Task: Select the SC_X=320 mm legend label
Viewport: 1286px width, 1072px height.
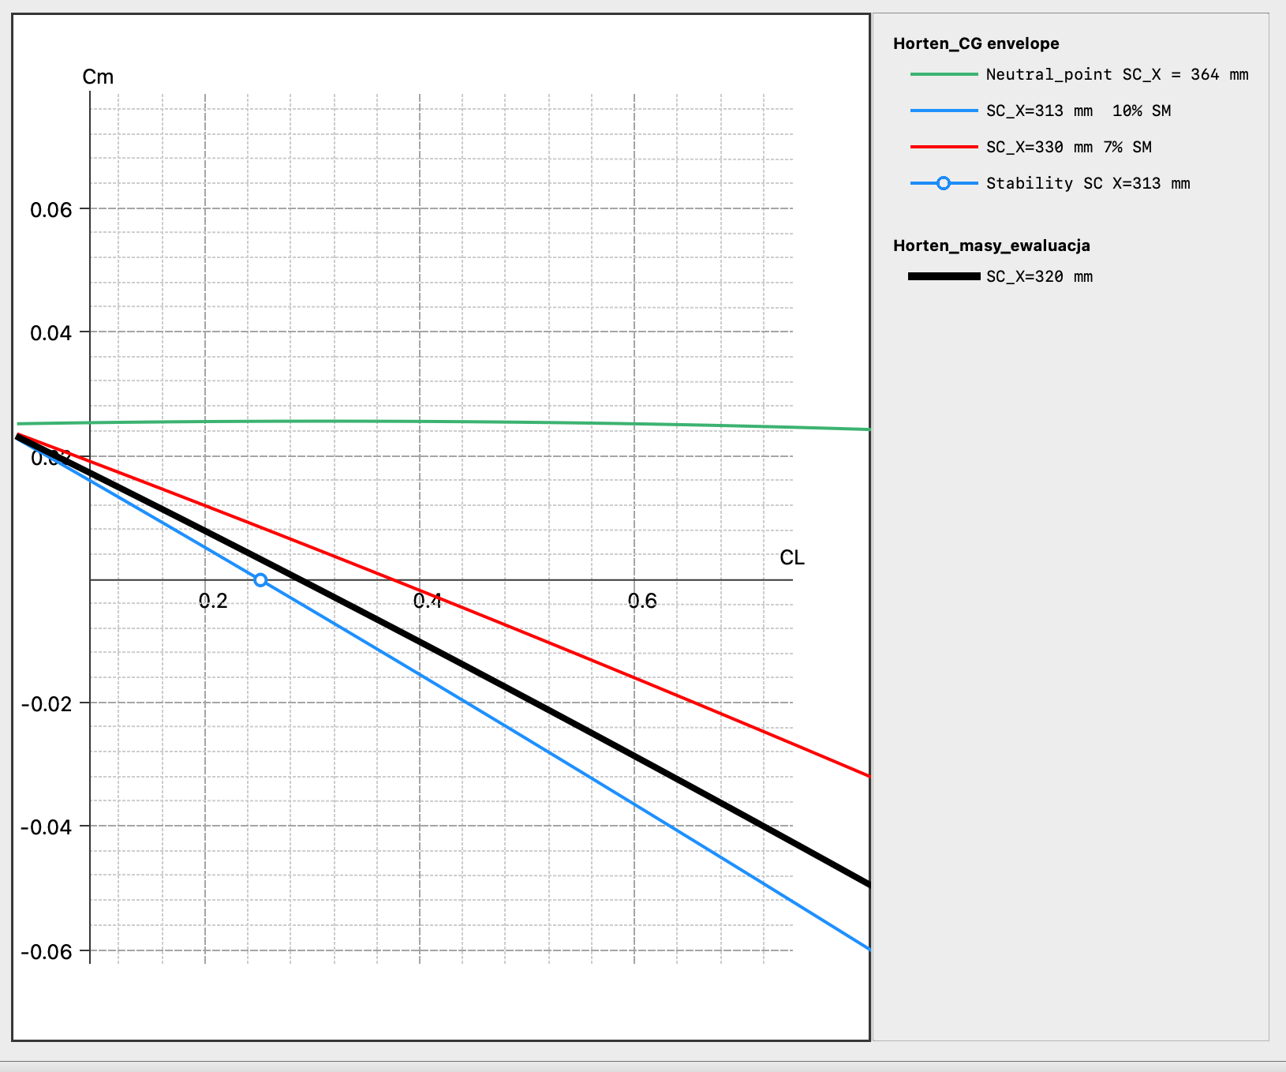Action: [1039, 276]
